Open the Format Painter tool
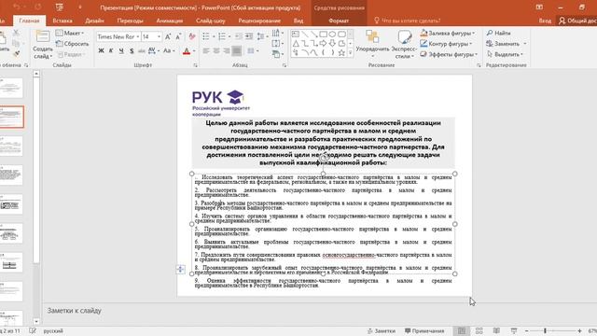The image size is (597, 336). [x=16, y=54]
